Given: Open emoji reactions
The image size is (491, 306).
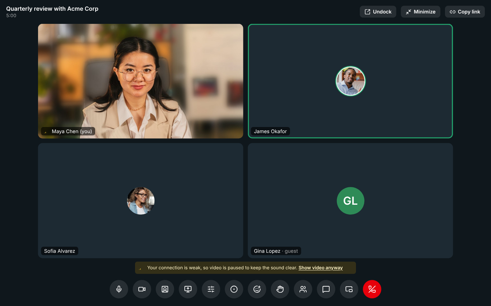Looking at the screenshot, I should click(257, 289).
